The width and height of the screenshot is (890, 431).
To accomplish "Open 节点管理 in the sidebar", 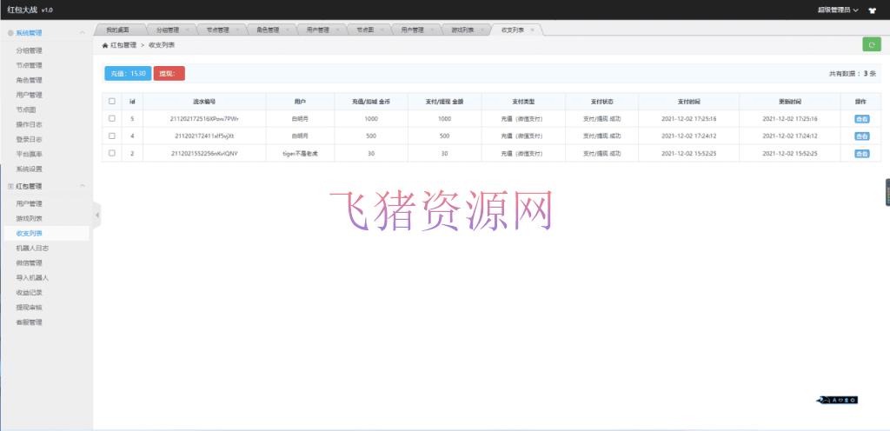I will tap(29, 66).
